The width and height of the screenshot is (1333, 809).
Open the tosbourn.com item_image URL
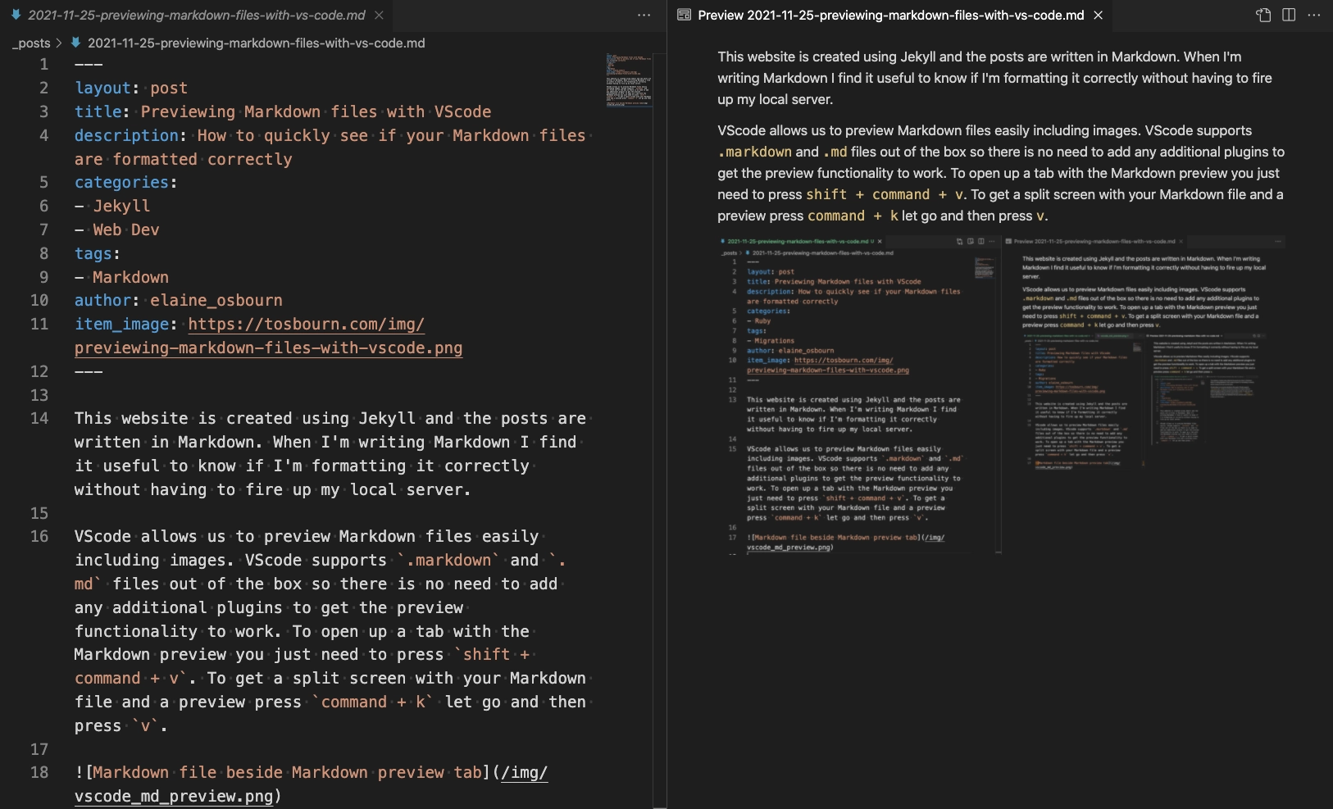306,324
